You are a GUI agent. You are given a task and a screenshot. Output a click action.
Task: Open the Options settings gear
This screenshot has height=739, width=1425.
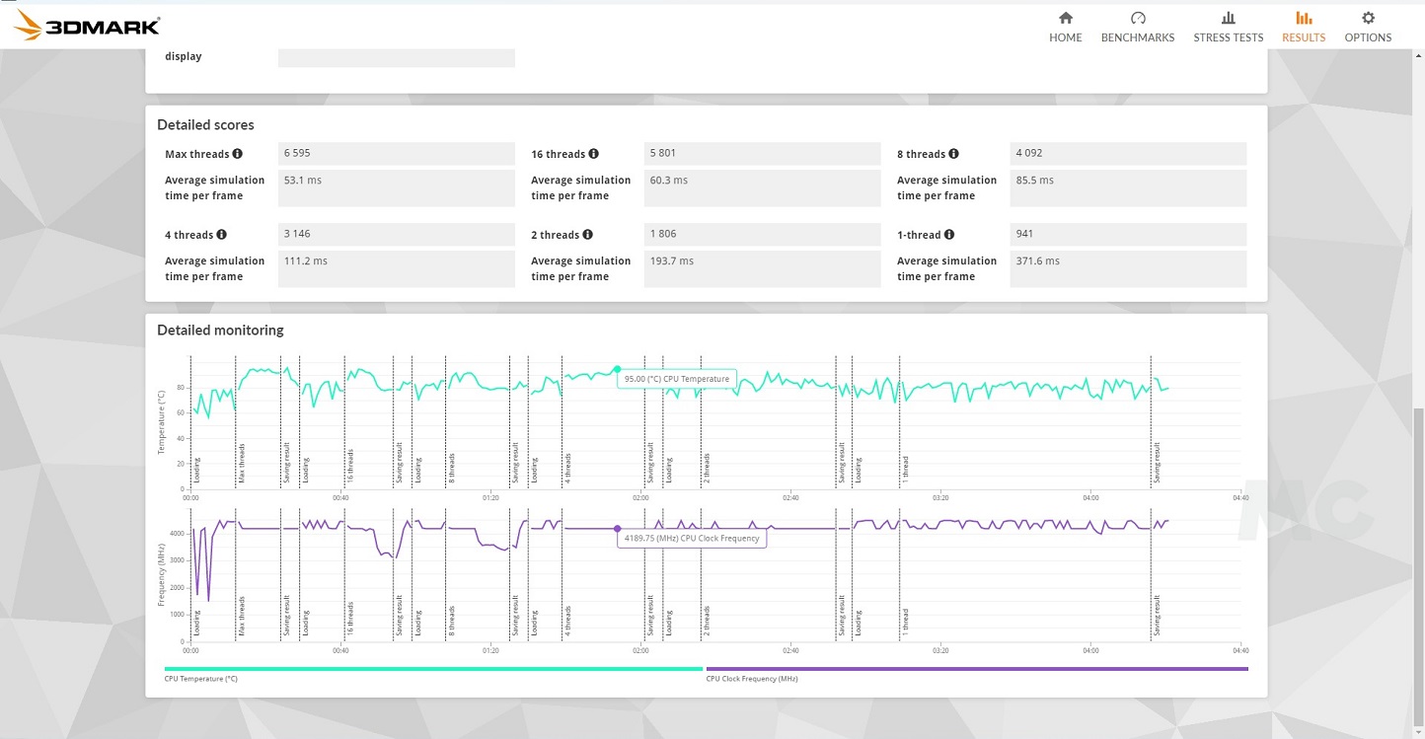pyautogui.click(x=1367, y=27)
